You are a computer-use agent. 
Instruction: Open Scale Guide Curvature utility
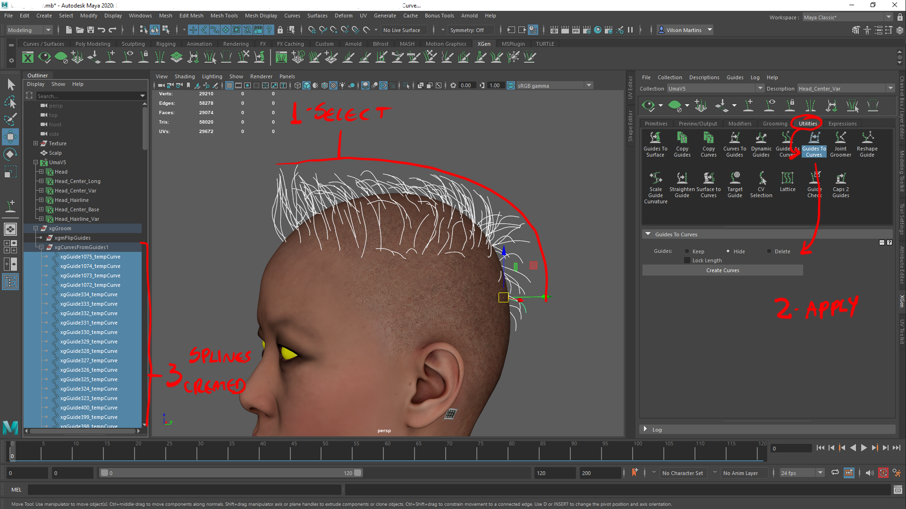[x=655, y=188]
